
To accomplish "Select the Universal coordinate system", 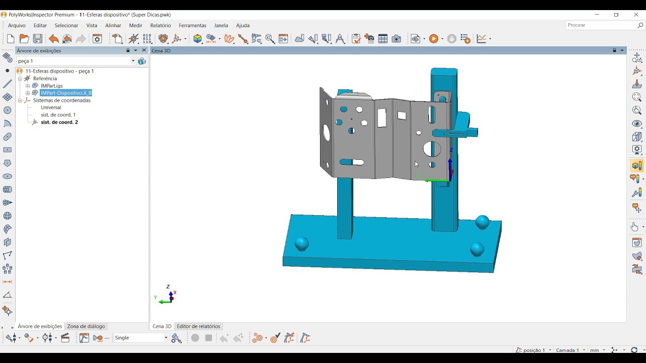I will tap(51, 107).
